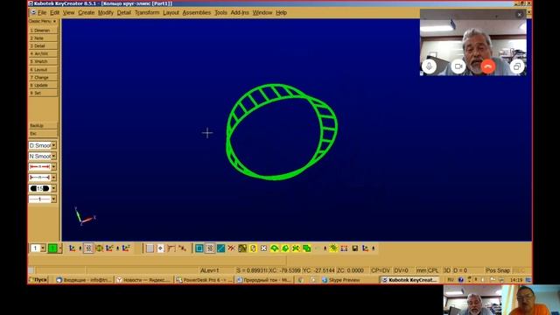Click the 2 Note classic menu button
The image size is (560, 315).
tap(43, 38)
